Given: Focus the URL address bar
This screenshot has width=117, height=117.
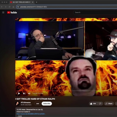Looking at the screenshot, I should [x=67, y=7].
